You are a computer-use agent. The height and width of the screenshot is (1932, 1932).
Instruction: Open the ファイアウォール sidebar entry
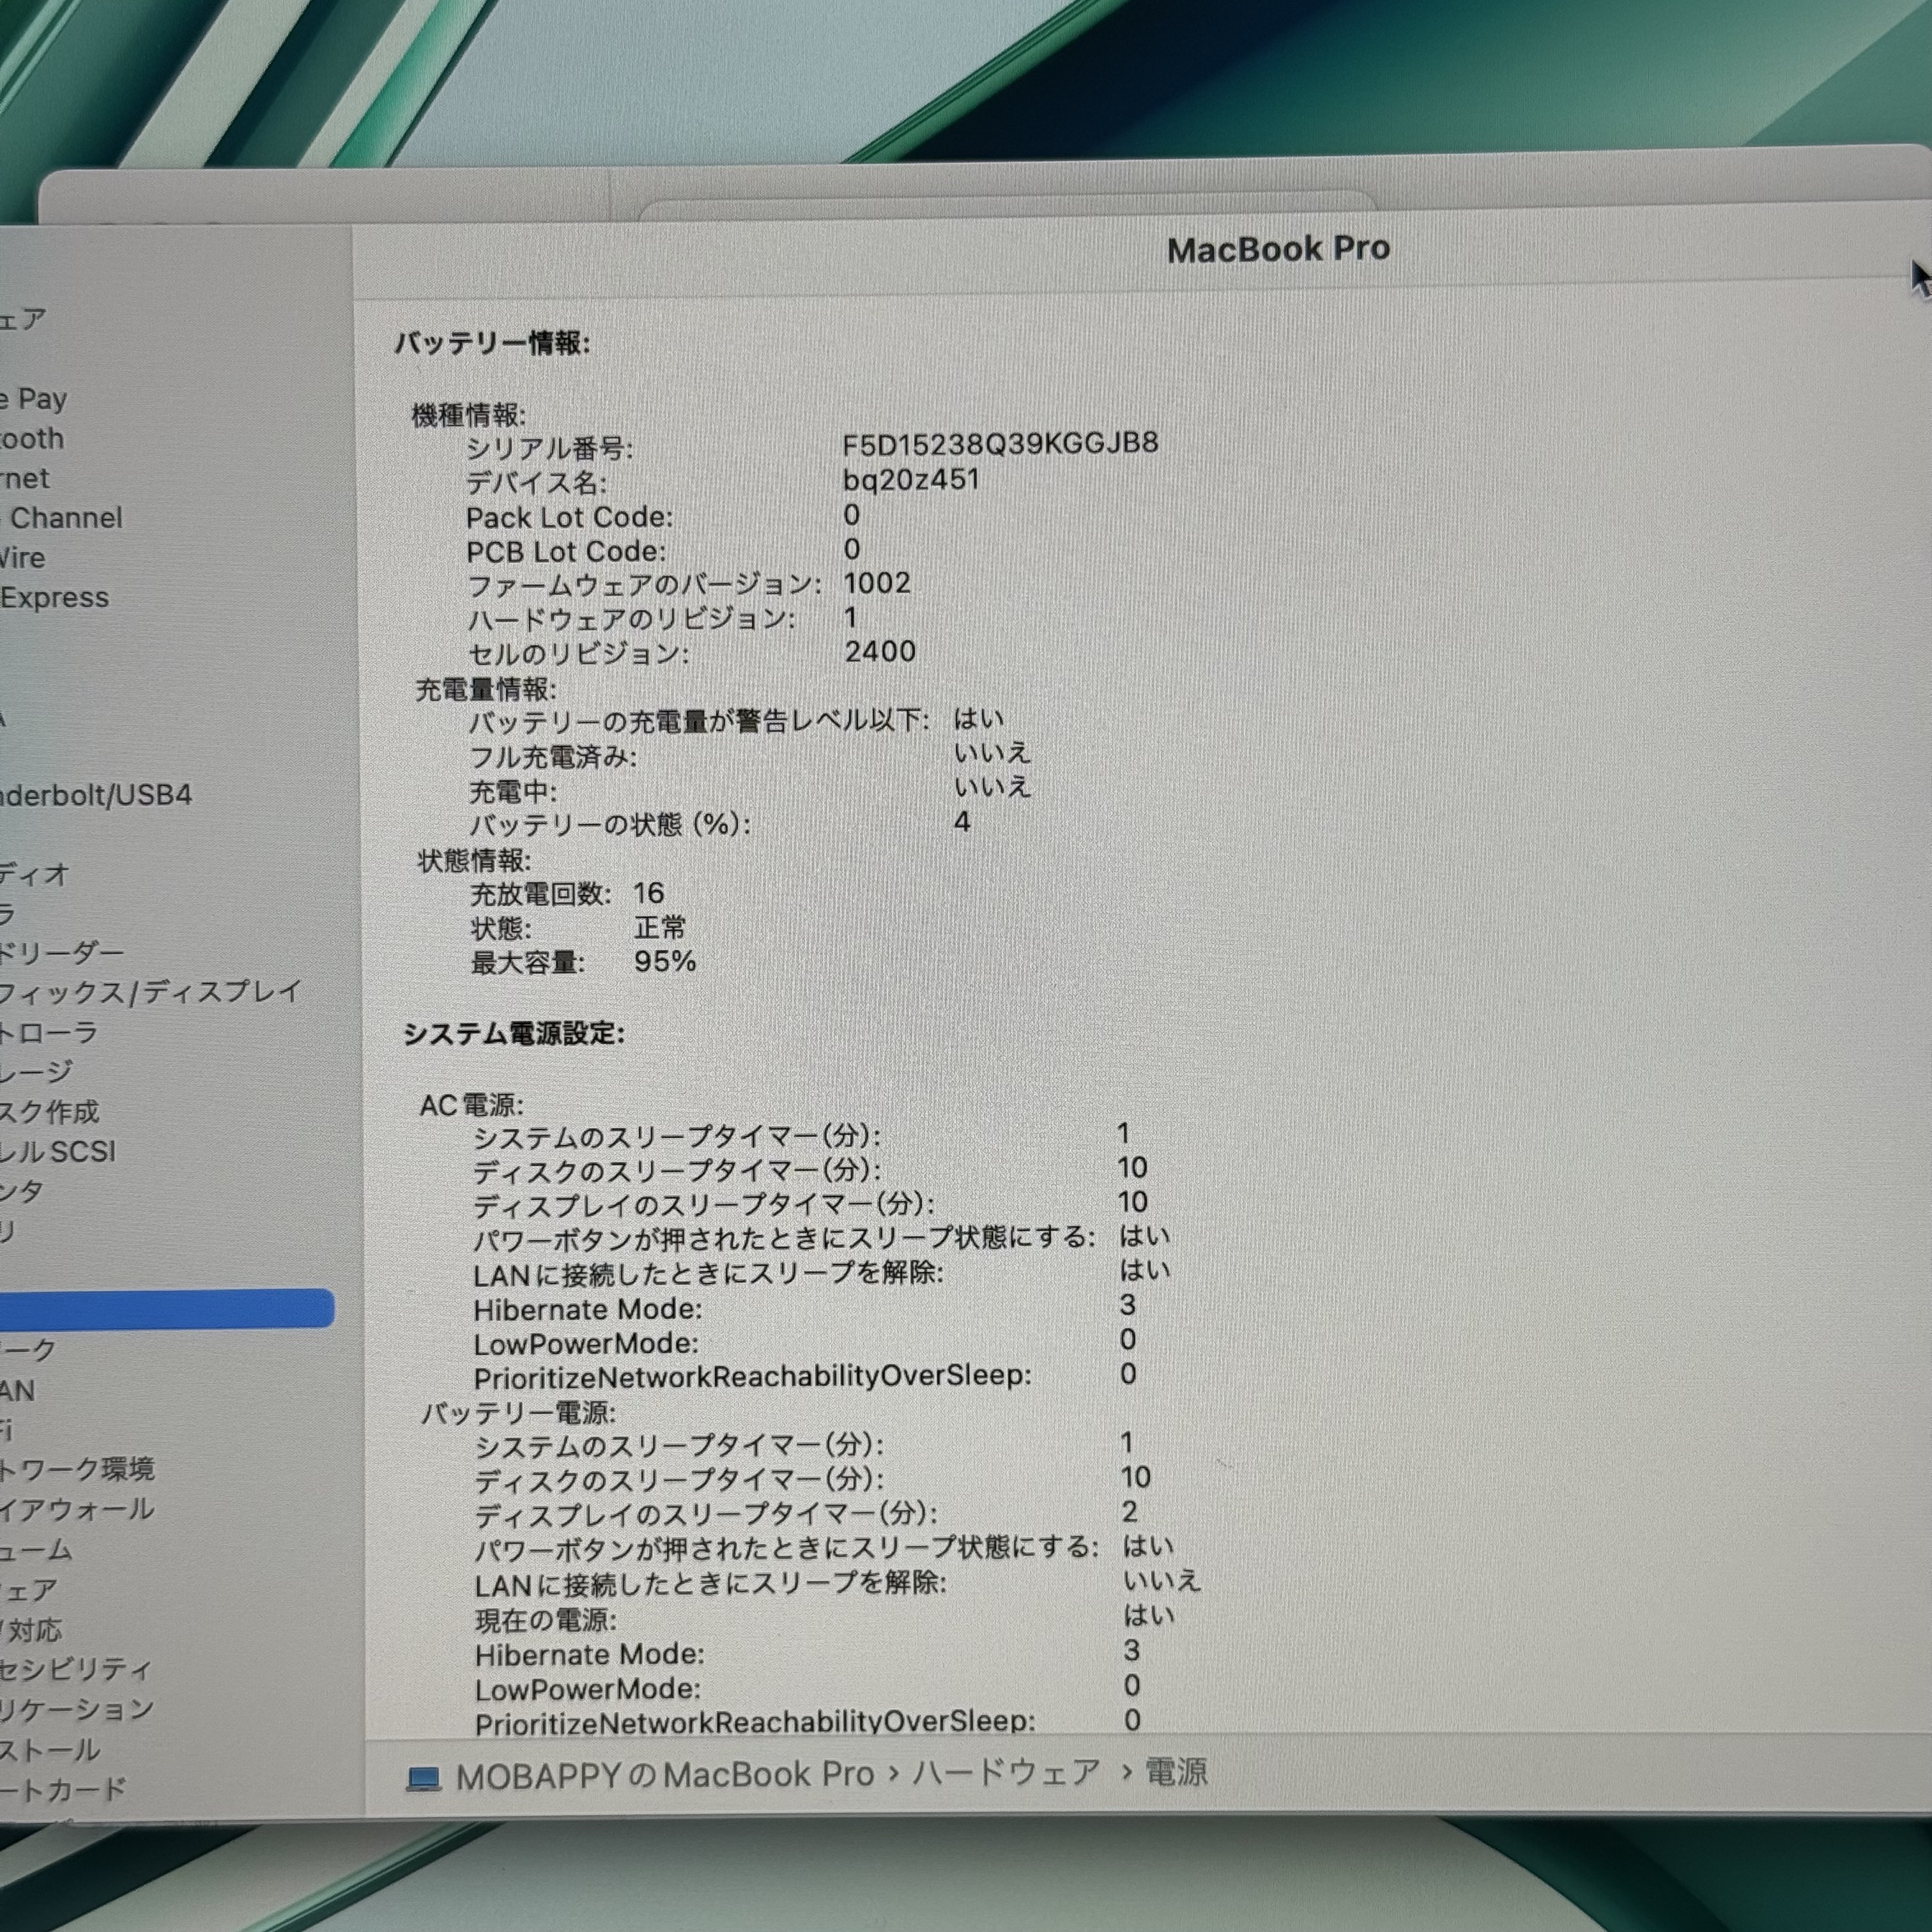click(x=76, y=1509)
